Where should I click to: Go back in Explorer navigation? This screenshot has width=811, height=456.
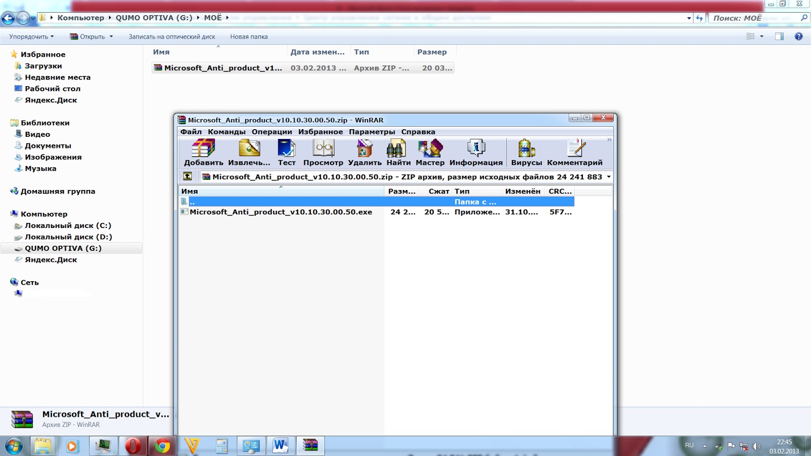[x=8, y=18]
